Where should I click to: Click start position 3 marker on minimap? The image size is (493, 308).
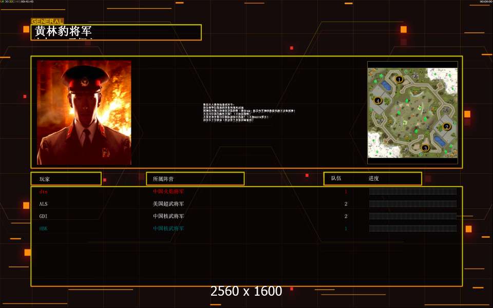(425, 148)
